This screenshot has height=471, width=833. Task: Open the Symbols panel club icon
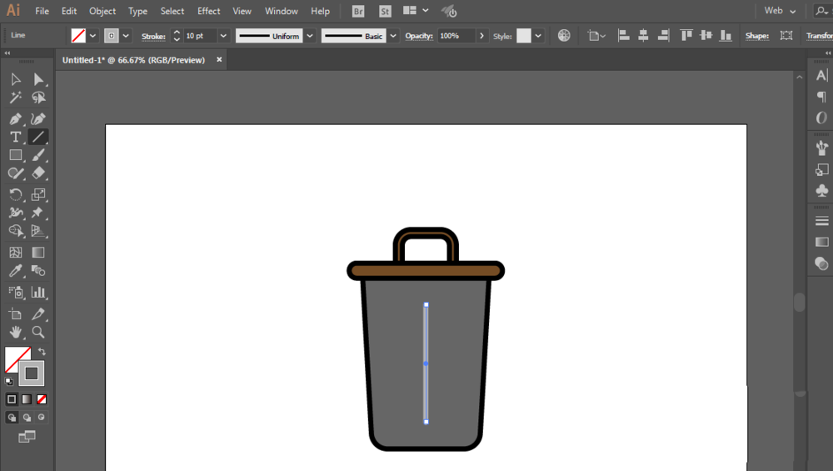[x=822, y=191]
